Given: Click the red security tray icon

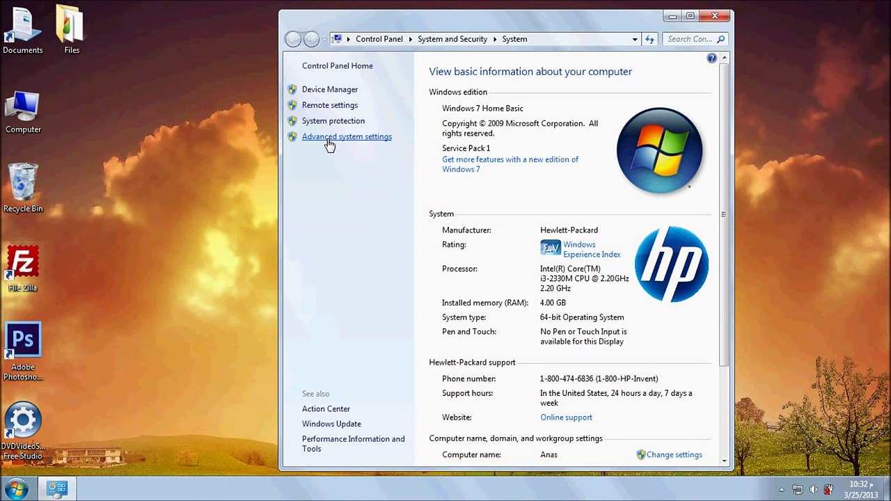Looking at the screenshot, I should pos(828,490).
